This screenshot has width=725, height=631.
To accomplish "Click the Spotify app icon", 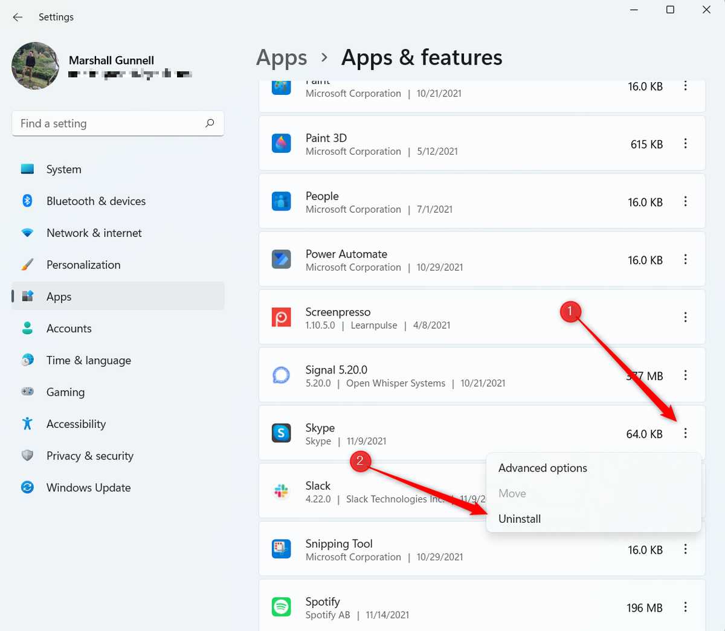I will [x=281, y=607].
